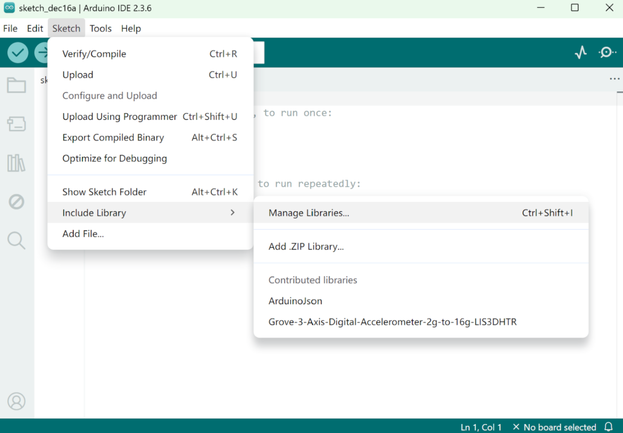Open the Serial Monitor
This screenshot has height=433, width=623.
(607, 53)
